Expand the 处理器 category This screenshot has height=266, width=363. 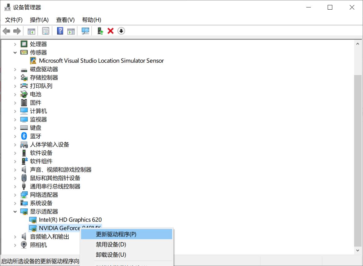pyautogui.click(x=15, y=44)
